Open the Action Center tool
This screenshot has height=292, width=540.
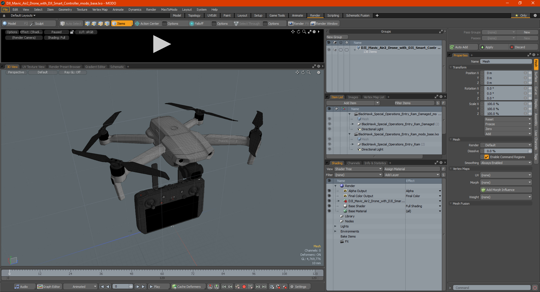click(147, 24)
